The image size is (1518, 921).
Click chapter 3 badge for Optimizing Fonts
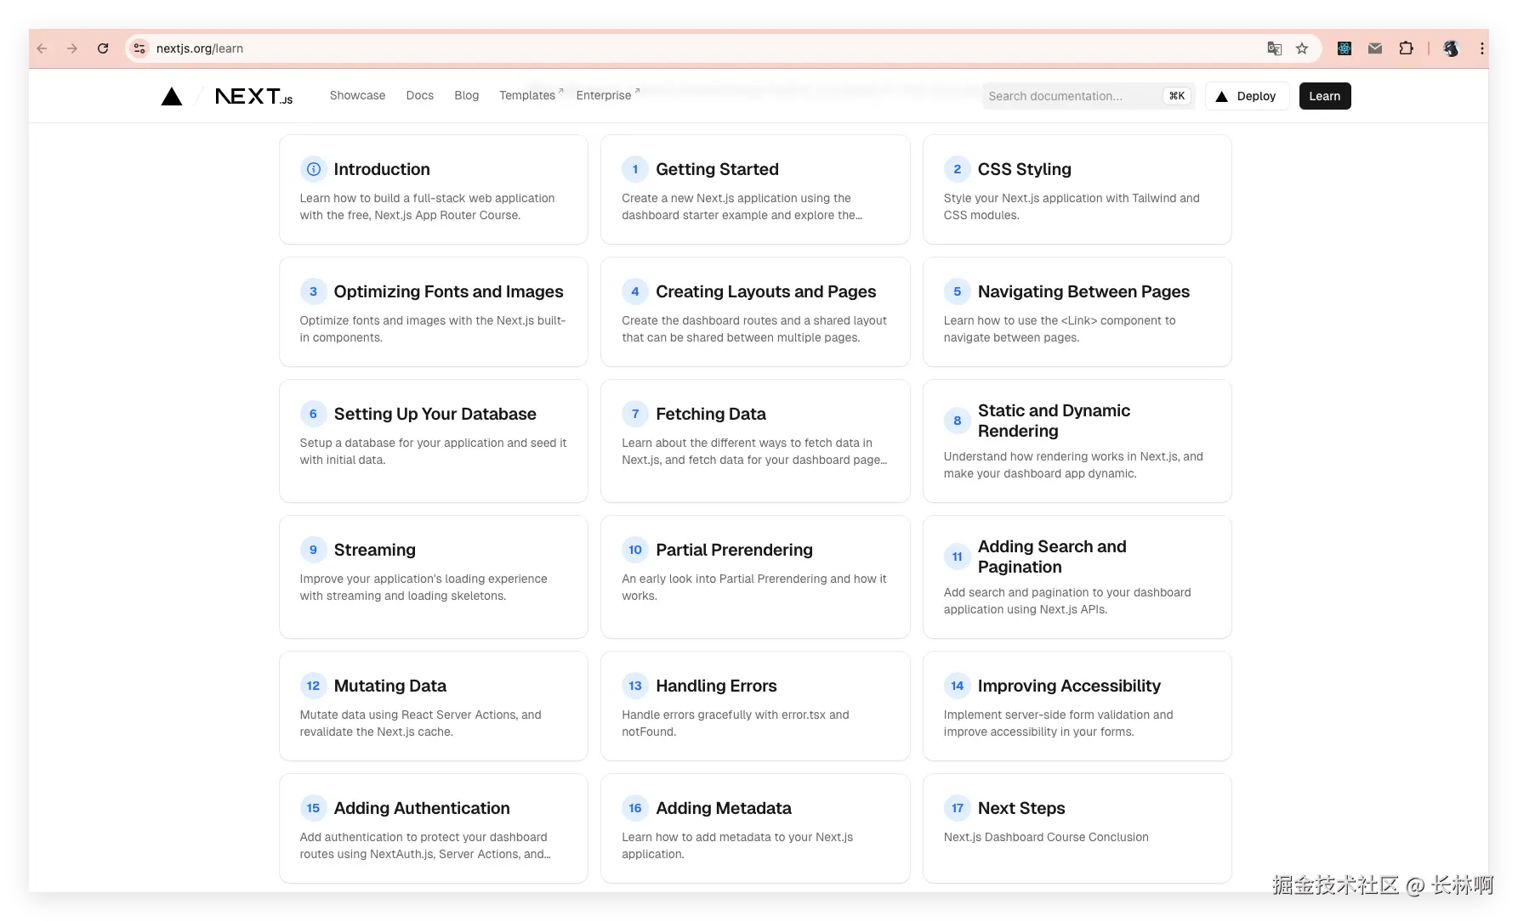313,291
